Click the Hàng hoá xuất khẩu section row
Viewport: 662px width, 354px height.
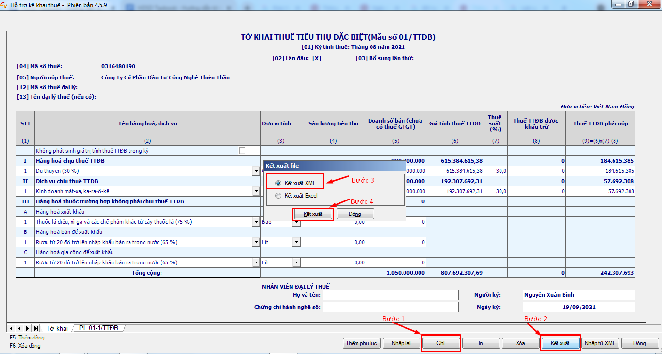(x=147, y=212)
